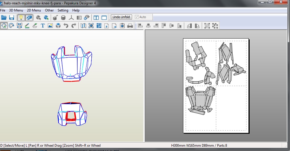Image resolution: width=290 pixels, height=151 pixels.
Task: Open the 2D Menu
Action: point(34,10)
